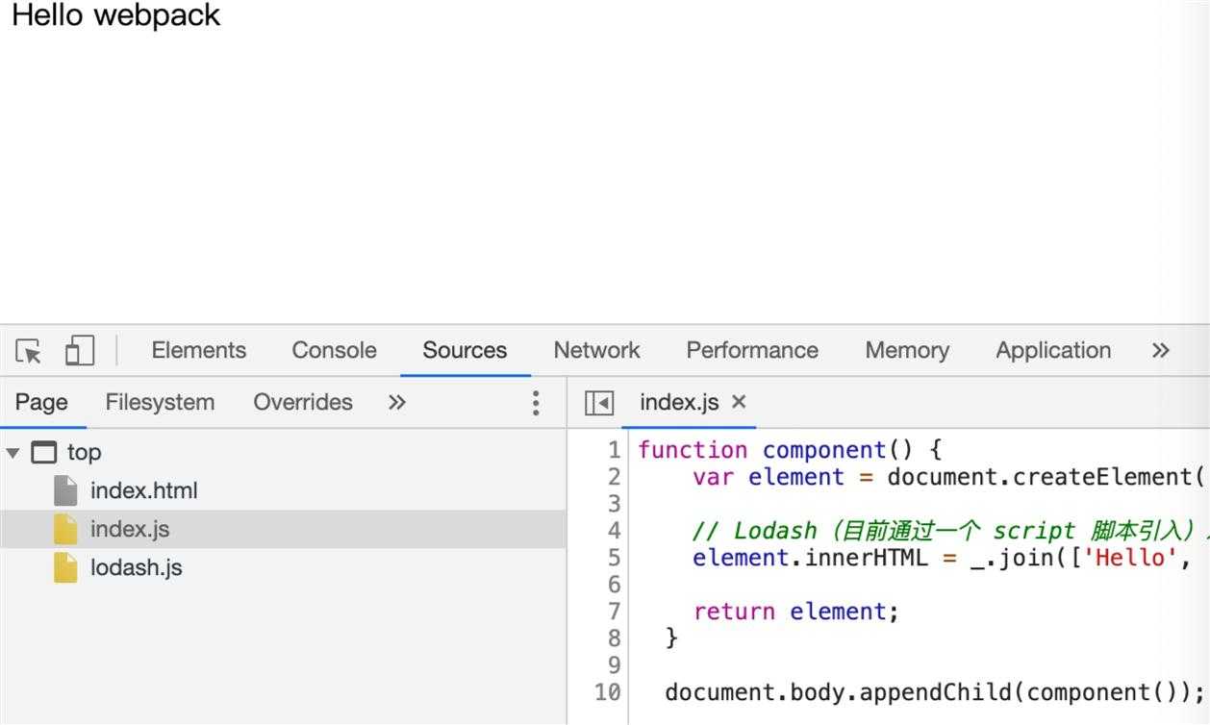The width and height of the screenshot is (1210, 725).
Task: Toggle the device toolbar icon
Action: 79,351
